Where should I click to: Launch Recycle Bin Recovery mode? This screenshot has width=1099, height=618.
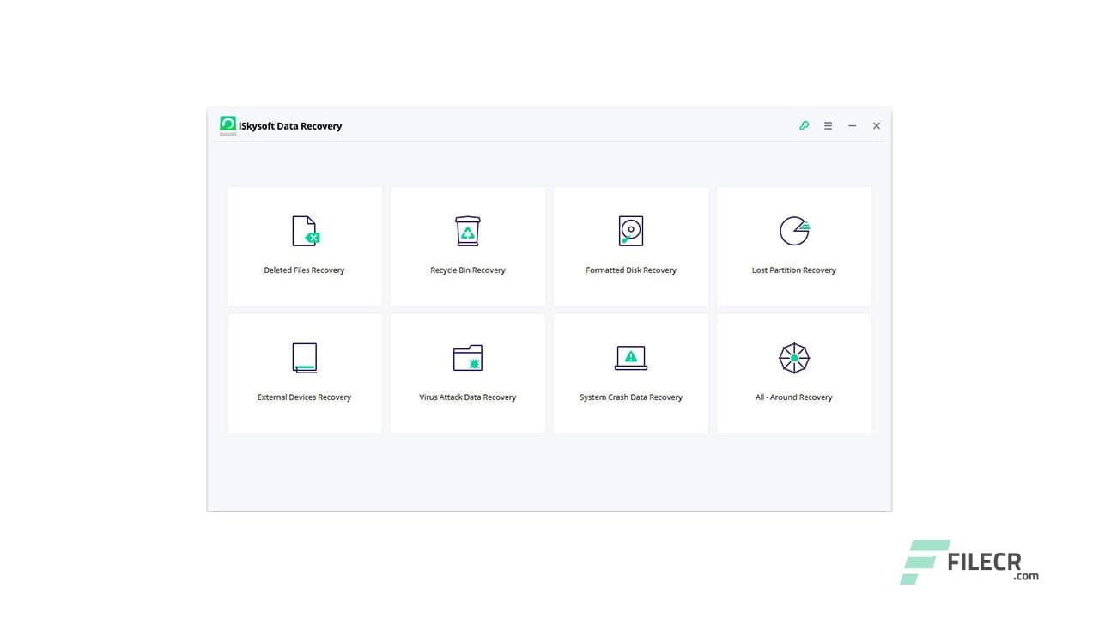467,245
